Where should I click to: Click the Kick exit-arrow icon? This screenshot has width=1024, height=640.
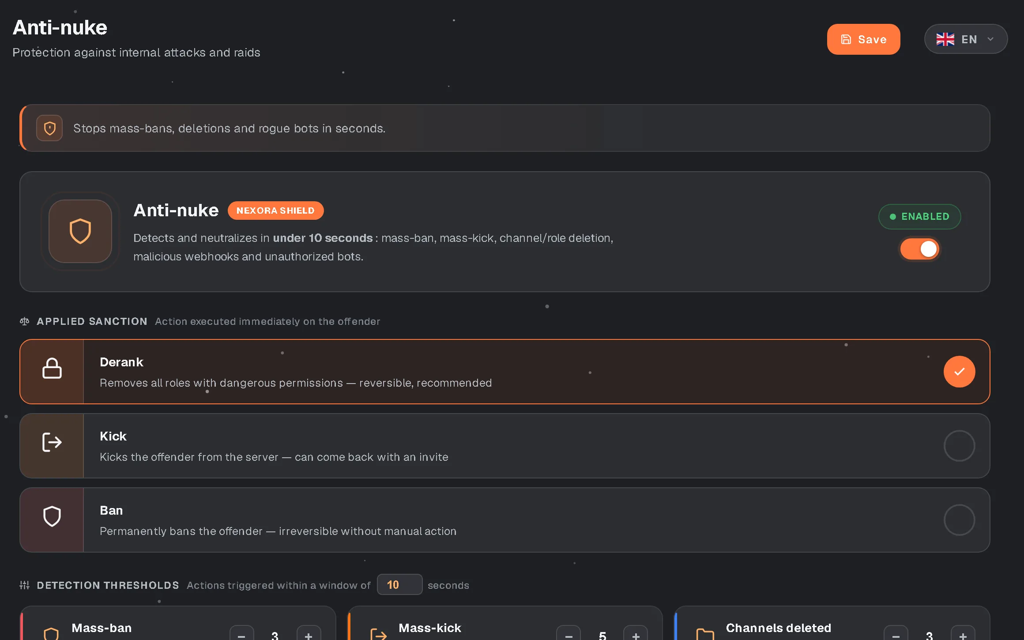(x=52, y=442)
